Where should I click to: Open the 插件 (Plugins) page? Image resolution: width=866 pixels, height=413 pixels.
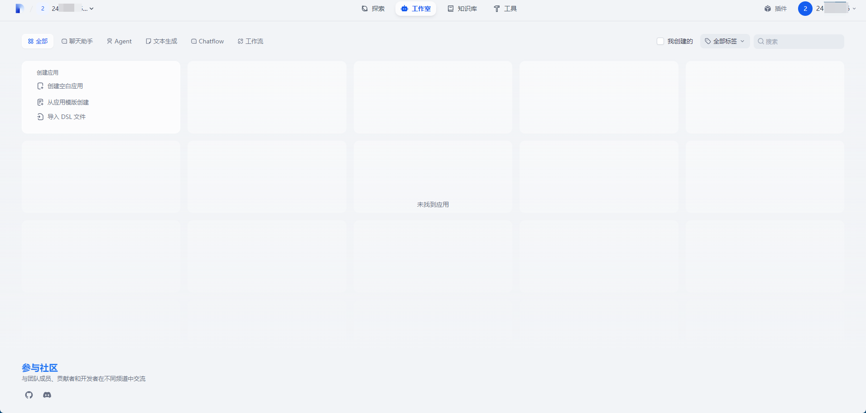775,9
